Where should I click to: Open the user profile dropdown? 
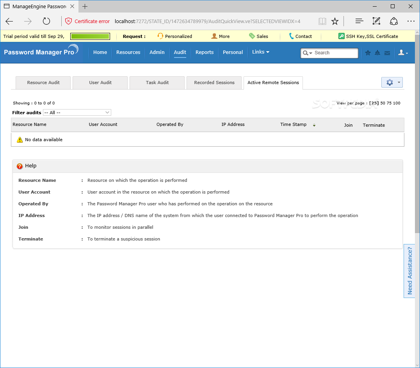coord(403,53)
